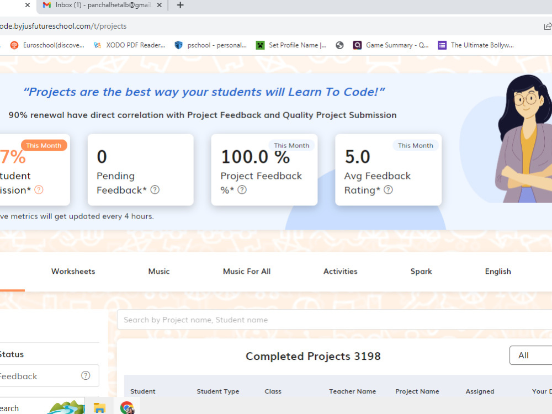Click the Minecraft creeper bookmark favicon

click(260, 45)
